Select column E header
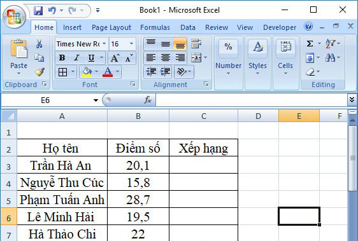The width and height of the screenshot is (358, 241). coord(299,116)
